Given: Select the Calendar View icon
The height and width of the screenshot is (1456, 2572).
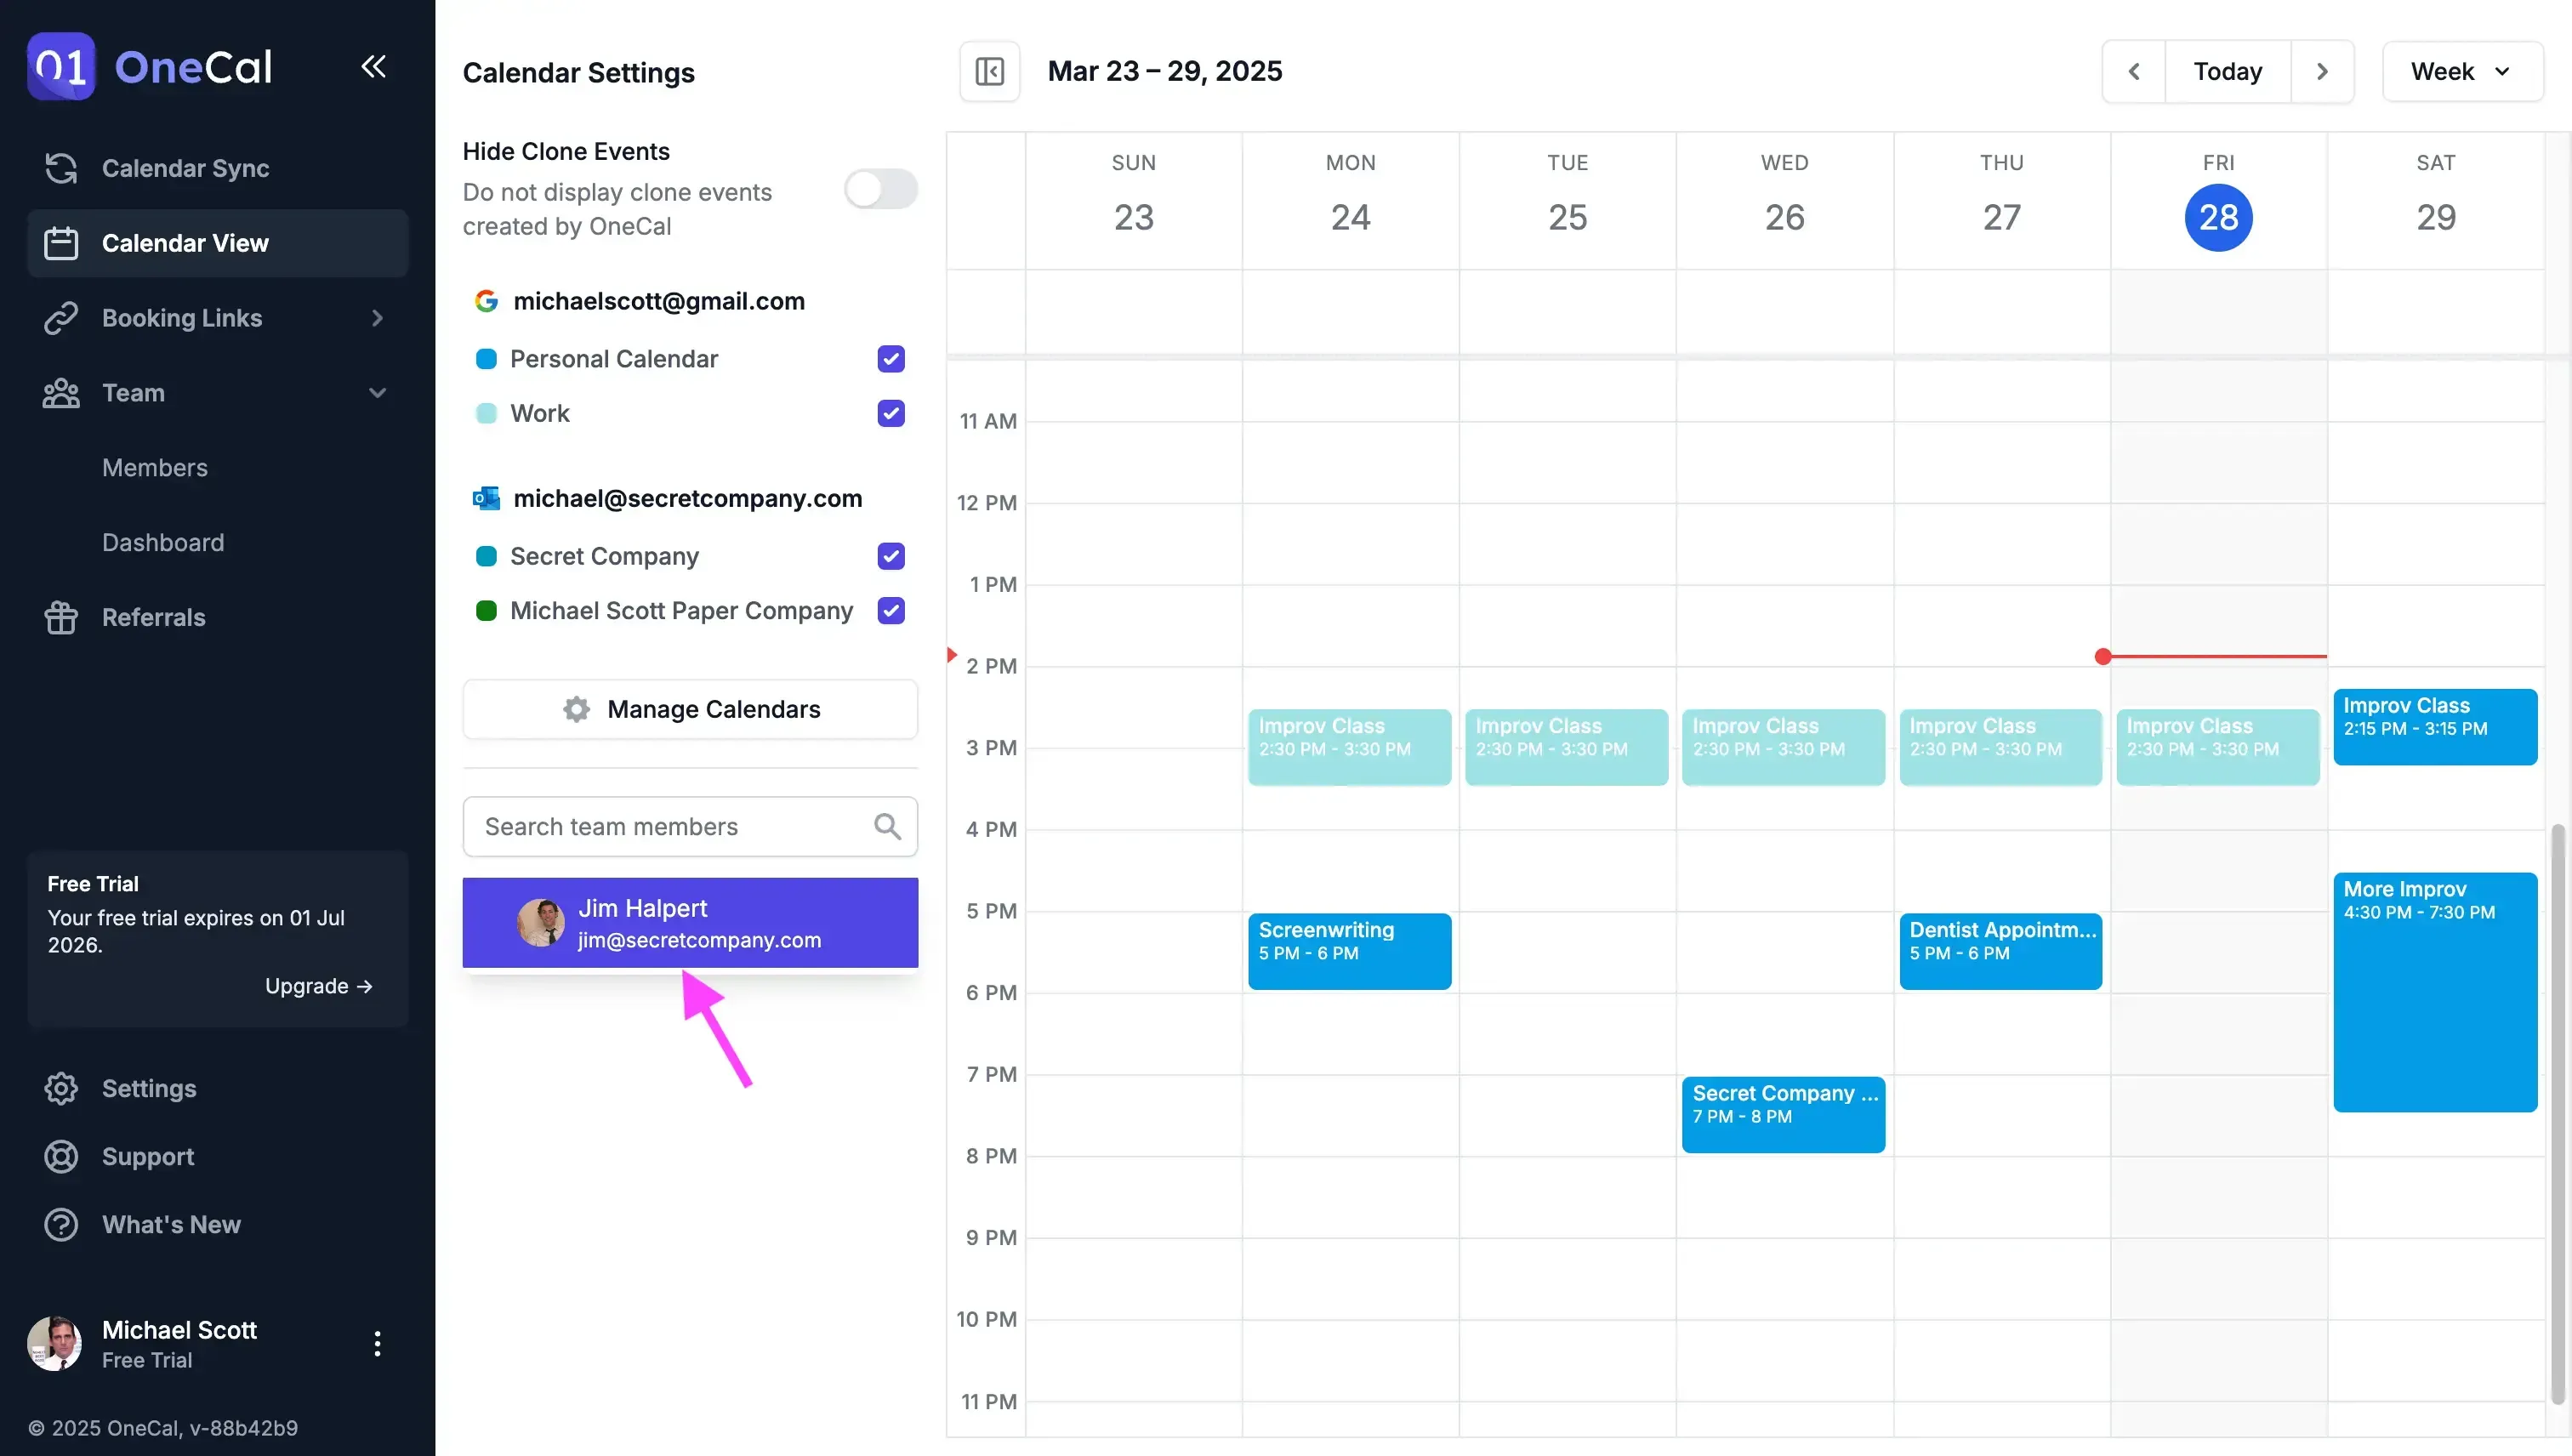Looking at the screenshot, I should point(61,243).
